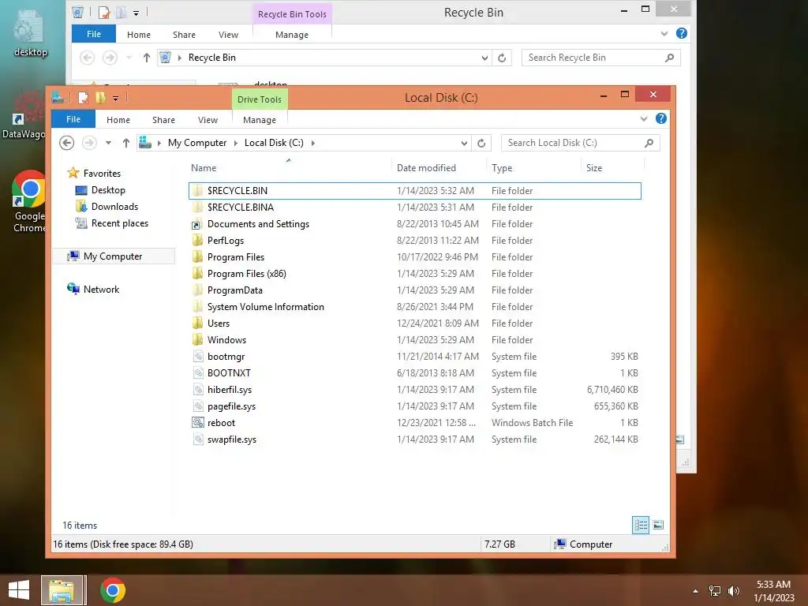808x606 pixels.
Task: Select Network in navigation pane
Action: click(93, 289)
